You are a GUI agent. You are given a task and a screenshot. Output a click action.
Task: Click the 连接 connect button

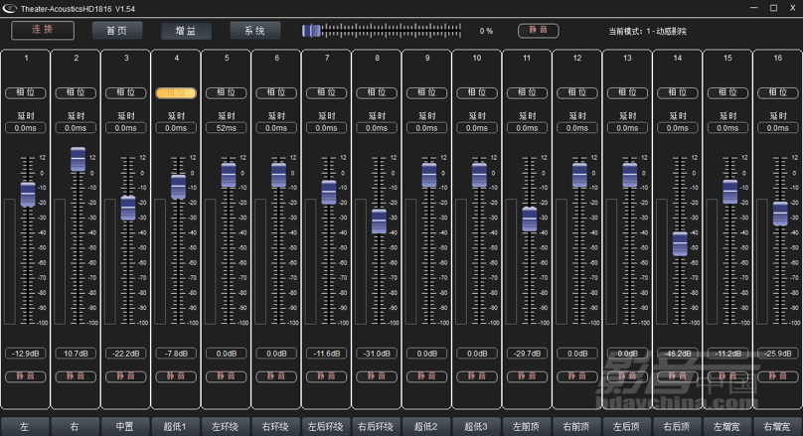(43, 30)
